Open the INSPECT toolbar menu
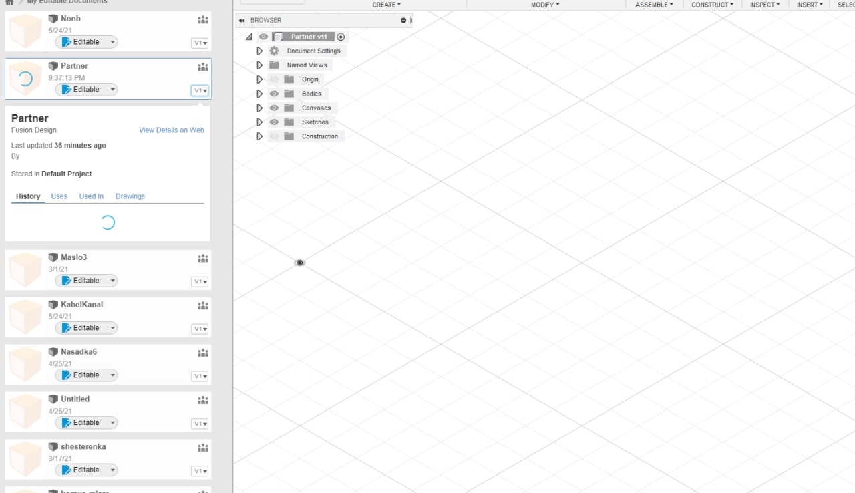The image size is (855, 493). click(765, 5)
